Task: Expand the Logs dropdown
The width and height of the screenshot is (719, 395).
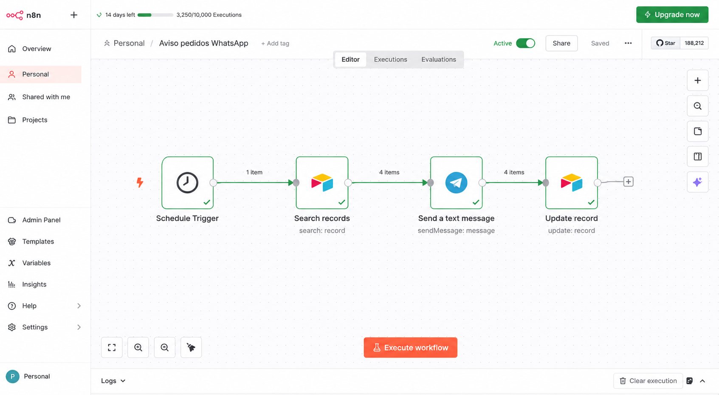Action: pos(113,381)
